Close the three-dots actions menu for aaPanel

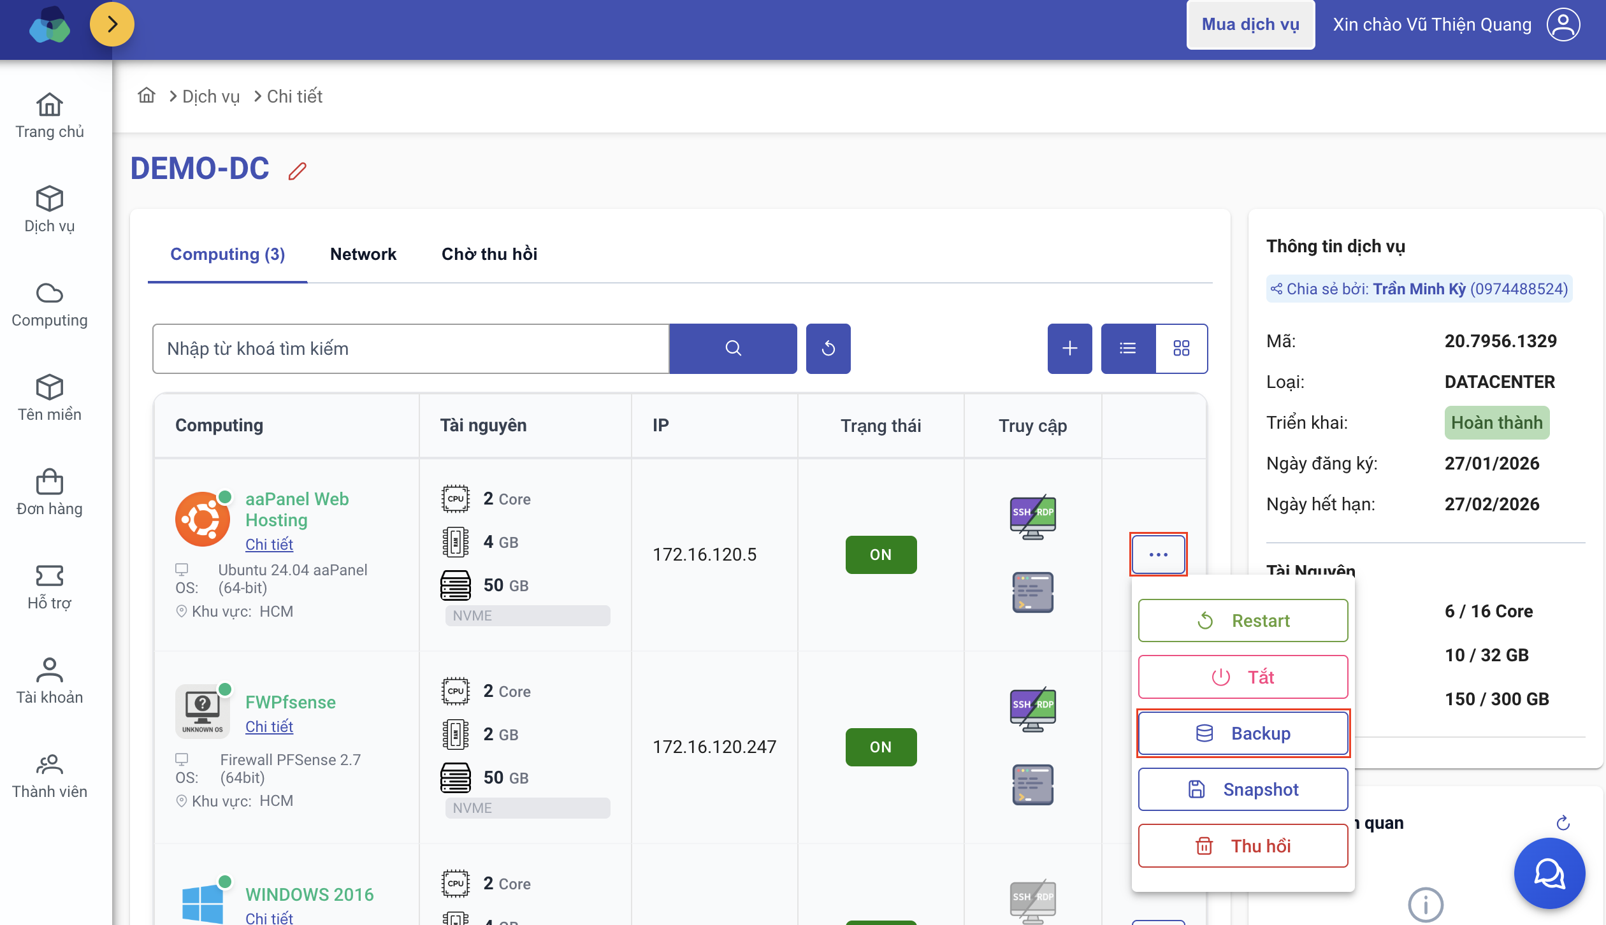tap(1158, 554)
